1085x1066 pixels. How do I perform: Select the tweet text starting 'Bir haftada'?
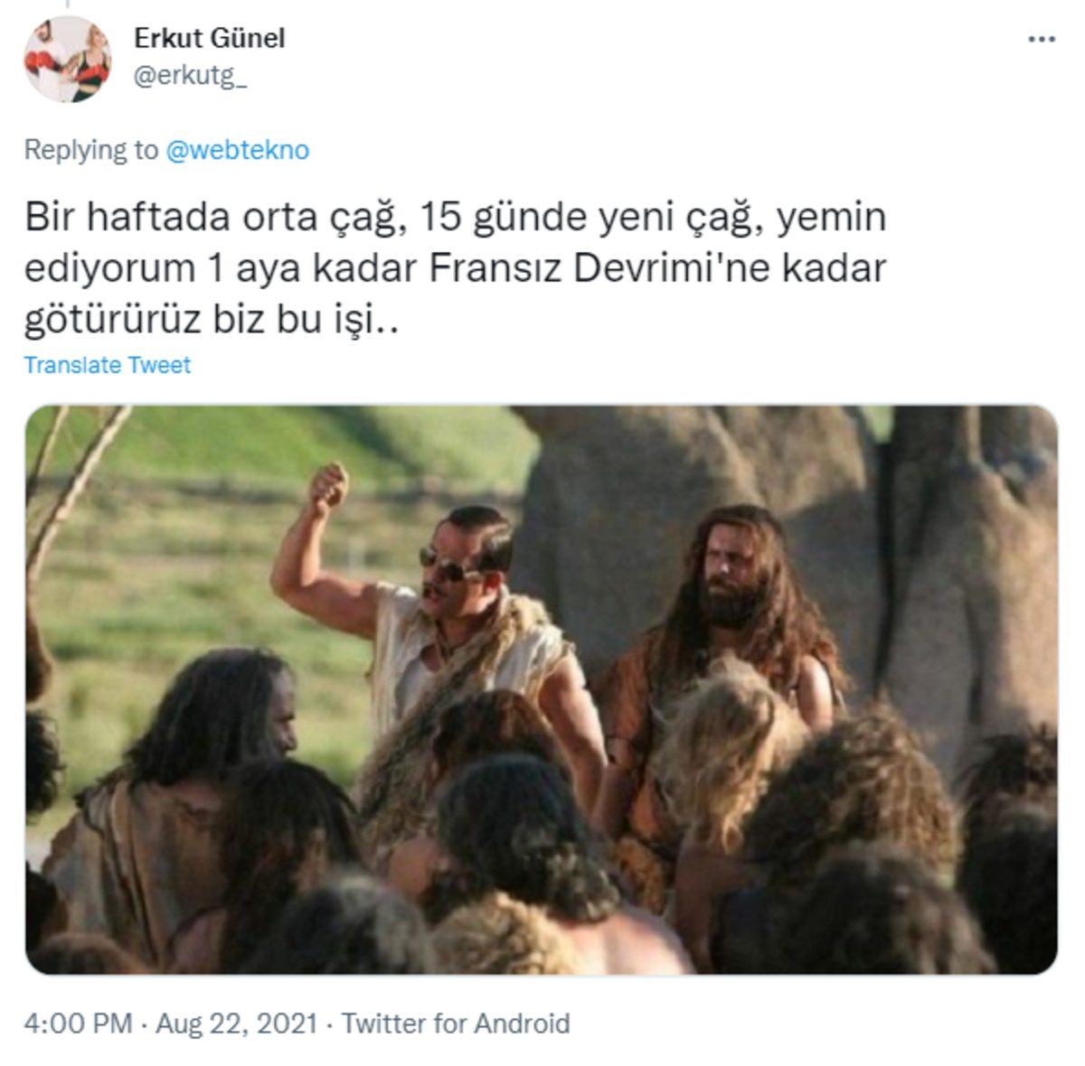455,269
